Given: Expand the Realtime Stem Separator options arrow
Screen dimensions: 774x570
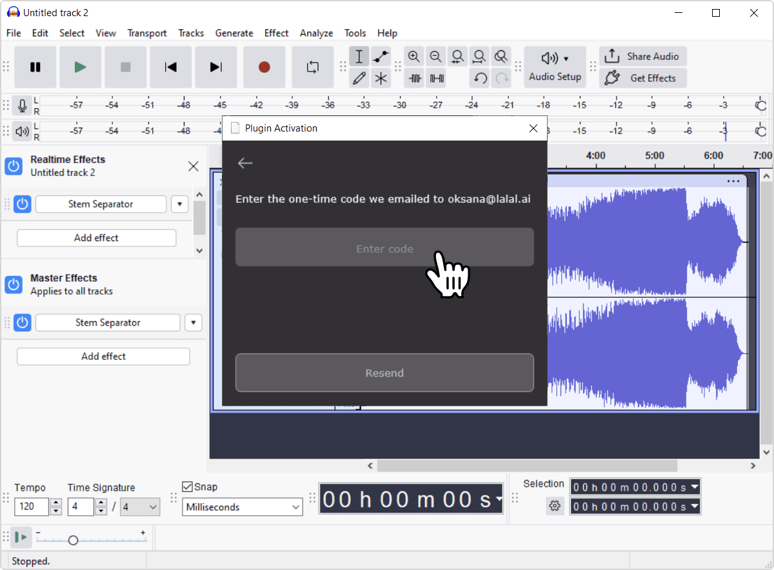Looking at the screenshot, I should pos(179,204).
